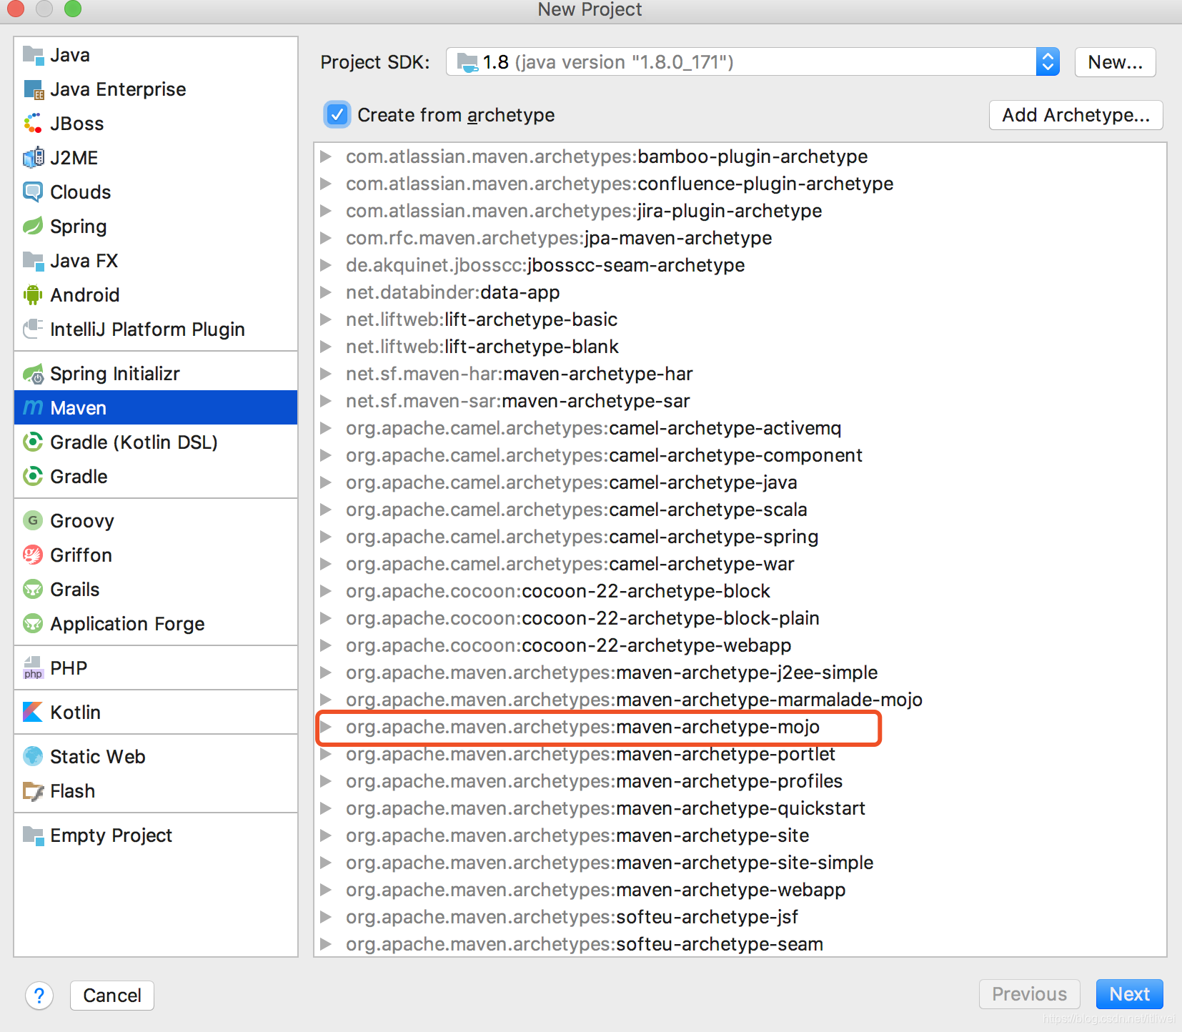
Task: Click the Maven 'm' icon
Action: [33, 408]
